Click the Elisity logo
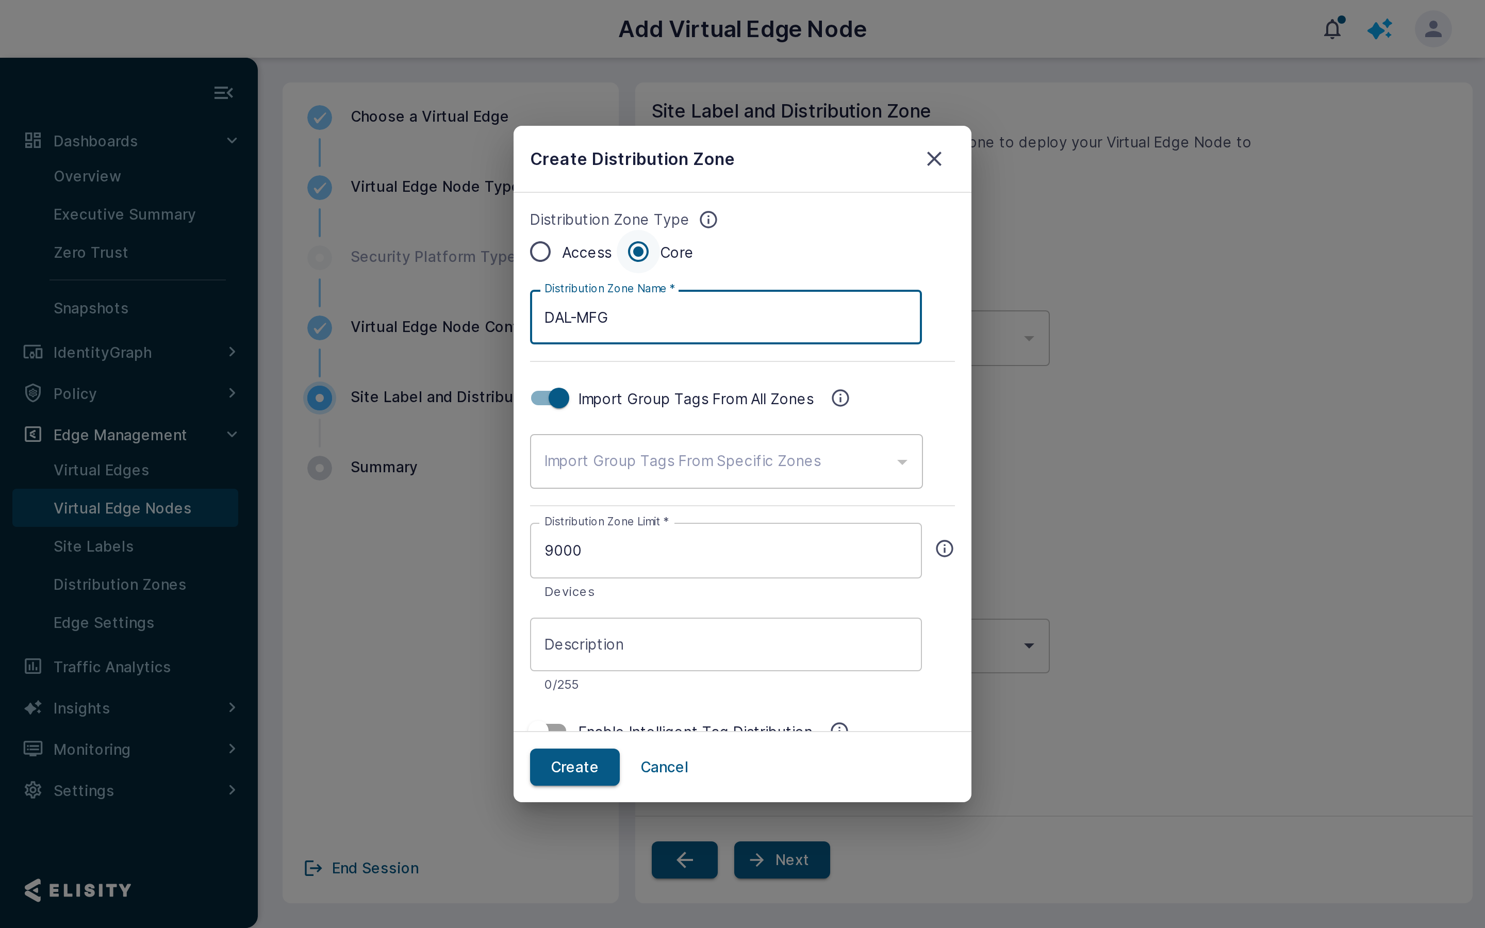Viewport: 1485px width, 928px height. tap(78, 890)
